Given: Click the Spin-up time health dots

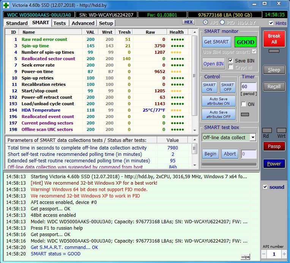Looking at the screenshot, I should coord(177,46).
